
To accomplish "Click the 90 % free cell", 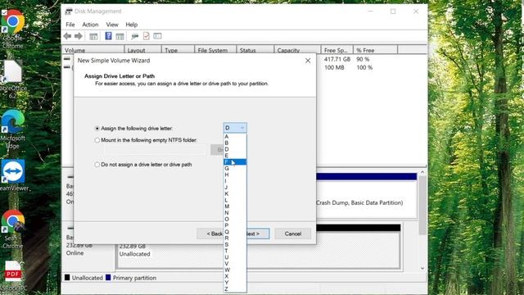I will click(363, 59).
